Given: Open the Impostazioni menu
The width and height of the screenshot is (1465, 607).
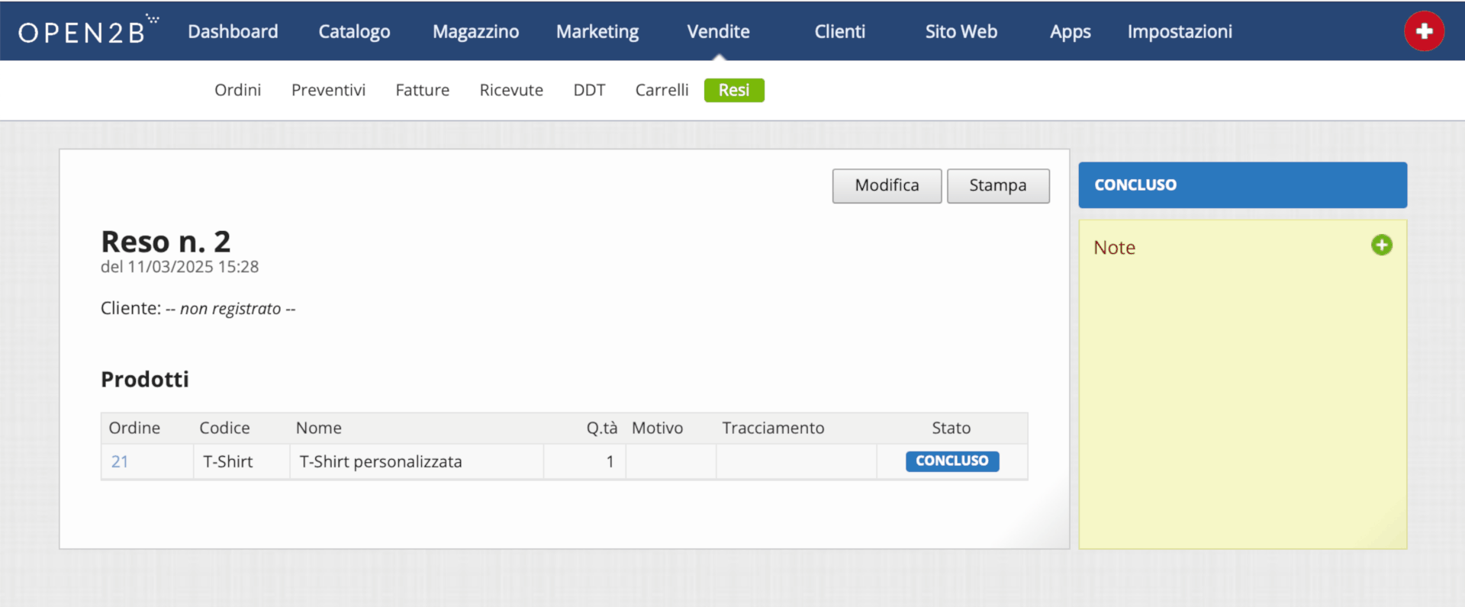Looking at the screenshot, I should pos(1180,31).
